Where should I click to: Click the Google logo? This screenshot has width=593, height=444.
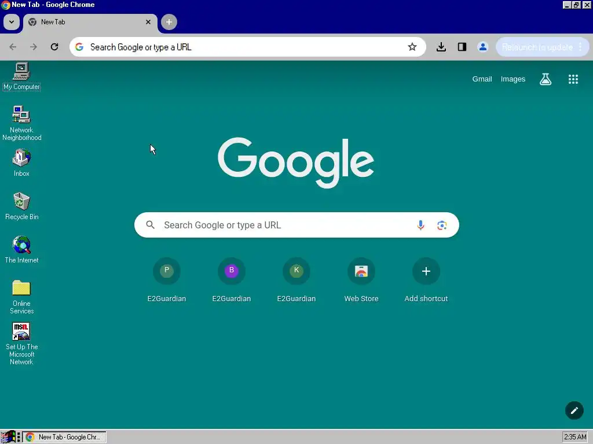(x=296, y=162)
